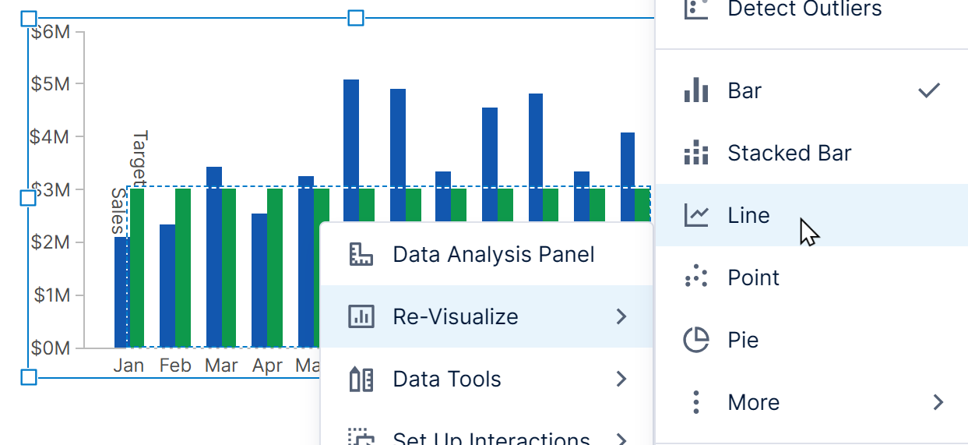Viewport: 968px width, 445px height.
Task: Click the More vertical dots icon
Action: click(695, 402)
